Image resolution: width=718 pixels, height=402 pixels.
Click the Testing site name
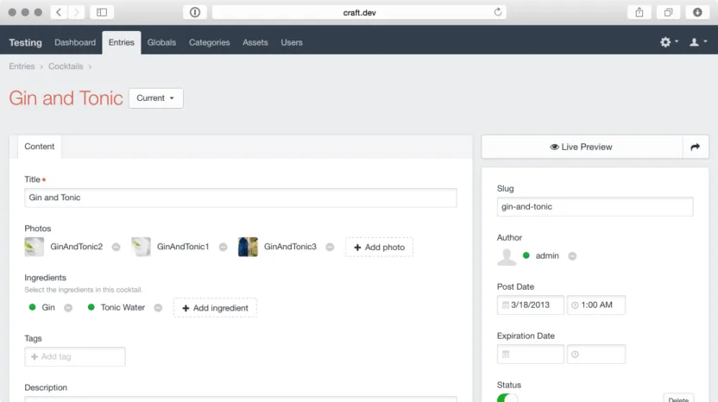[x=25, y=42]
